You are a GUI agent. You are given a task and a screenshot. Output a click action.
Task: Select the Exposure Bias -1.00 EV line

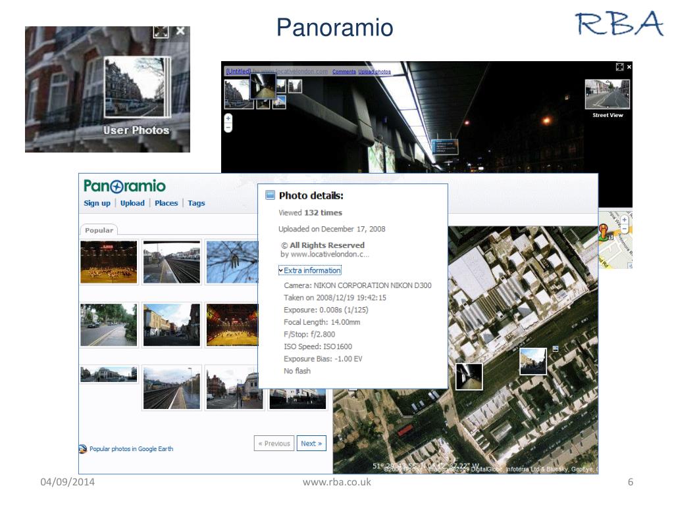tap(323, 358)
